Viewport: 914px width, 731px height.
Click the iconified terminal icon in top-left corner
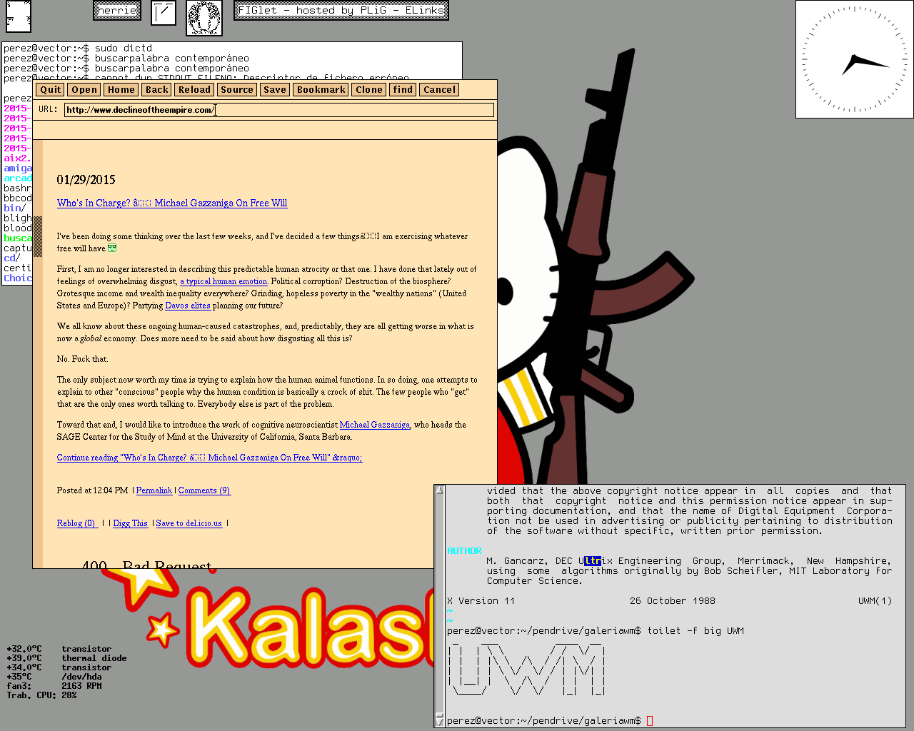19,16
